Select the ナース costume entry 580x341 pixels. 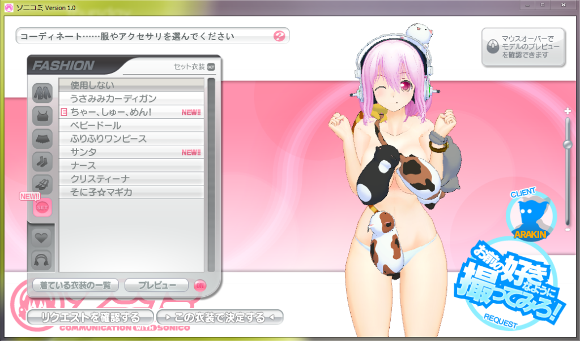pyautogui.click(x=131, y=166)
